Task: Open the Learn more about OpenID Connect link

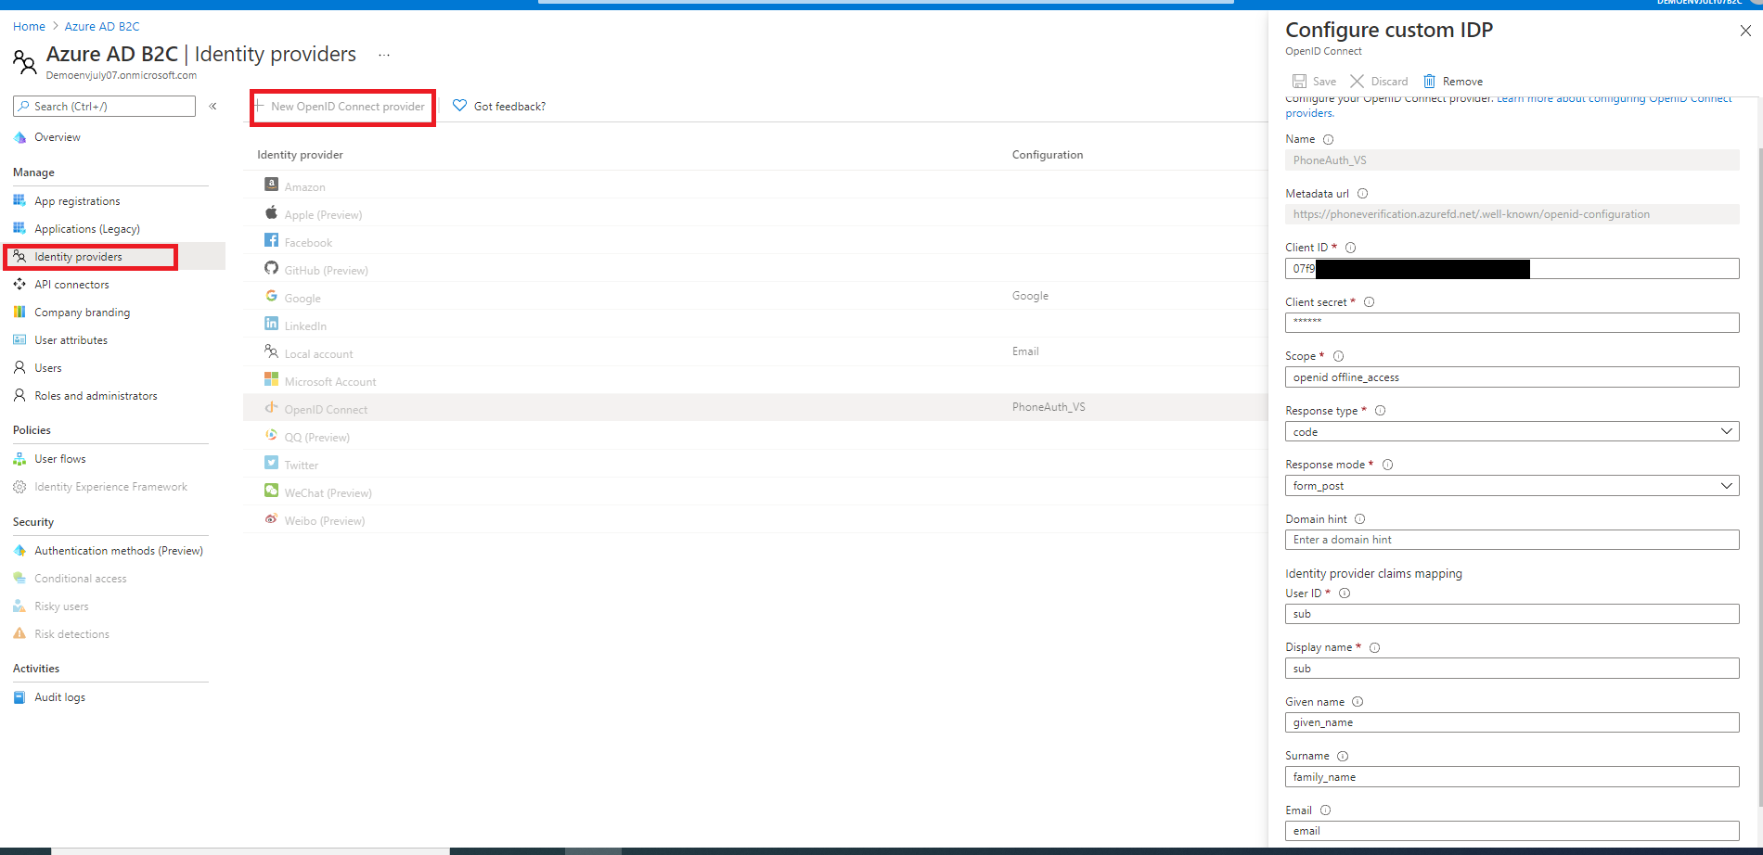Action: 1614,100
